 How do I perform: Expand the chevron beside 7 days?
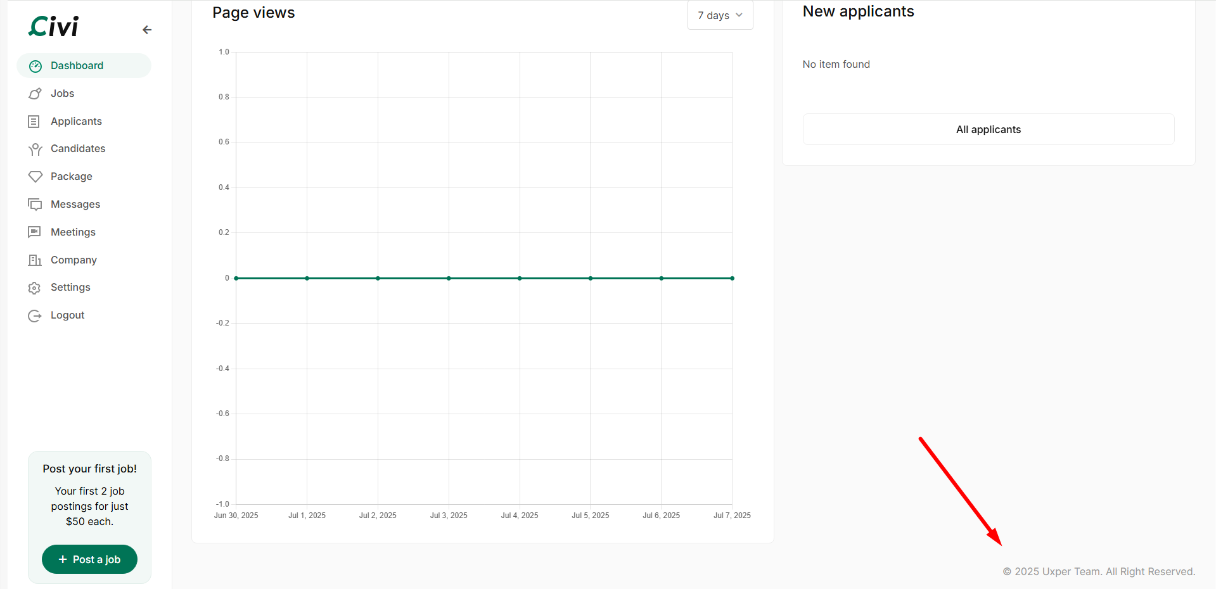pyautogui.click(x=739, y=15)
